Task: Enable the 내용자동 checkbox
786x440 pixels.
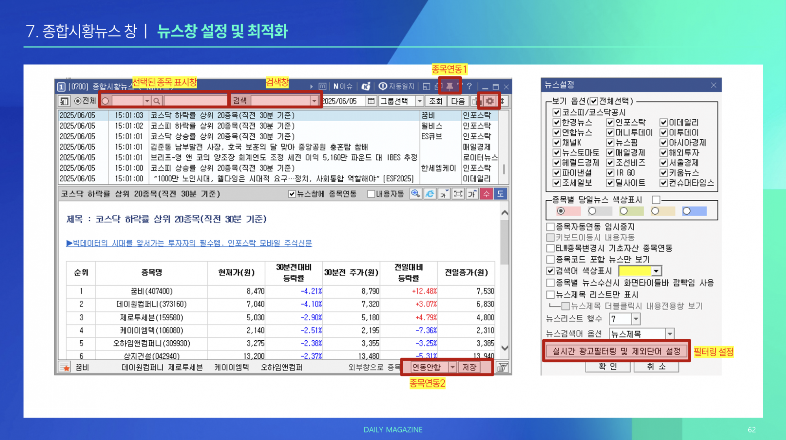Action: (371, 194)
